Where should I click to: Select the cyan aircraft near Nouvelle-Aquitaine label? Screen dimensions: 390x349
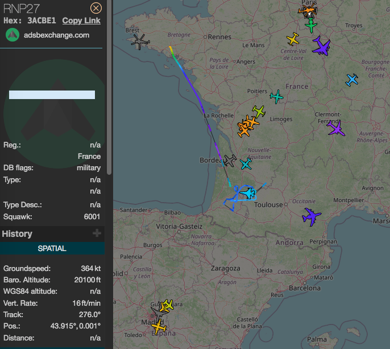tap(246, 164)
